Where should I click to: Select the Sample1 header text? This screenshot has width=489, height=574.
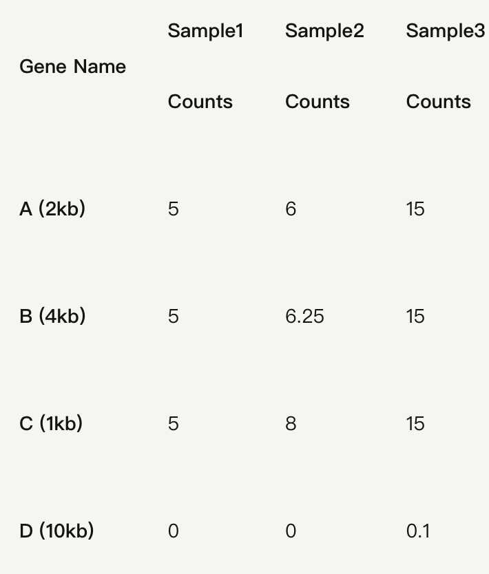(x=205, y=31)
